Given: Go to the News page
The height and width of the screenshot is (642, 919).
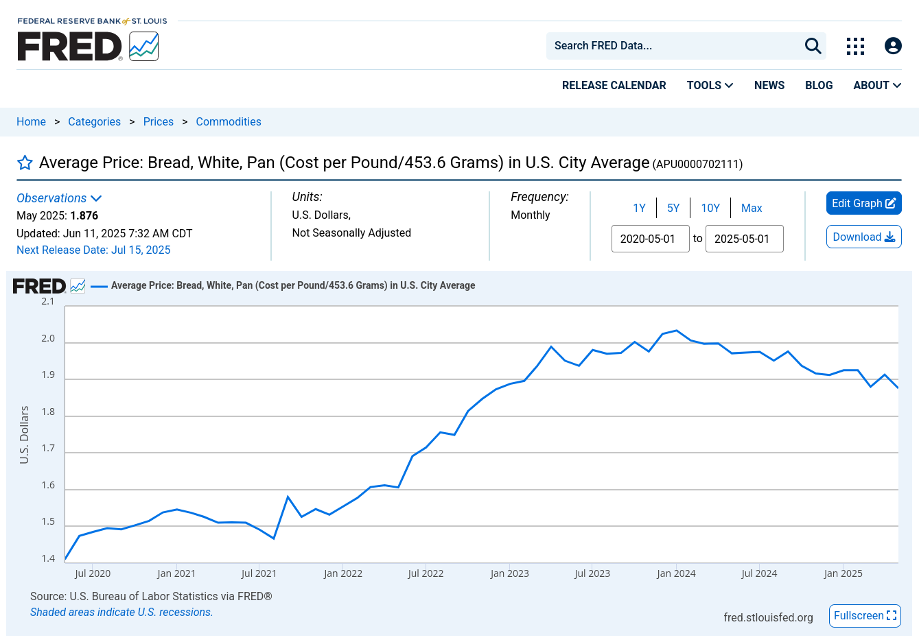Looking at the screenshot, I should tap(769, 85).
